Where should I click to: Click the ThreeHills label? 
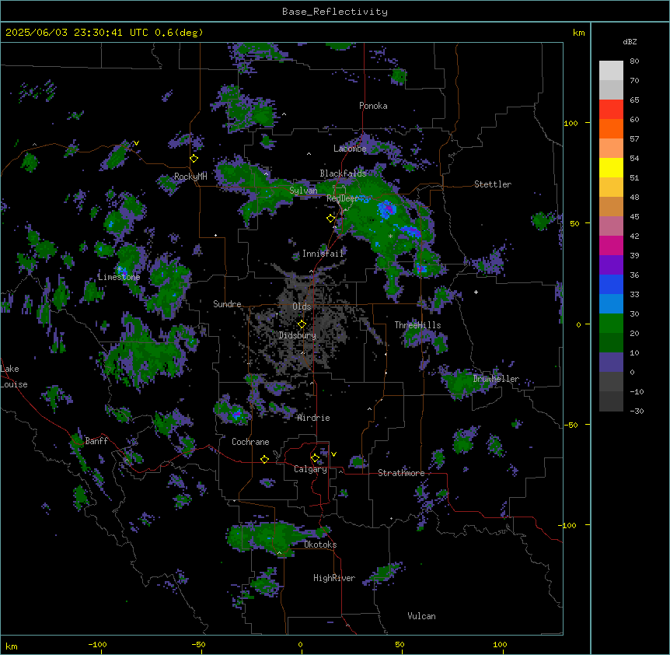pos(417,325)
